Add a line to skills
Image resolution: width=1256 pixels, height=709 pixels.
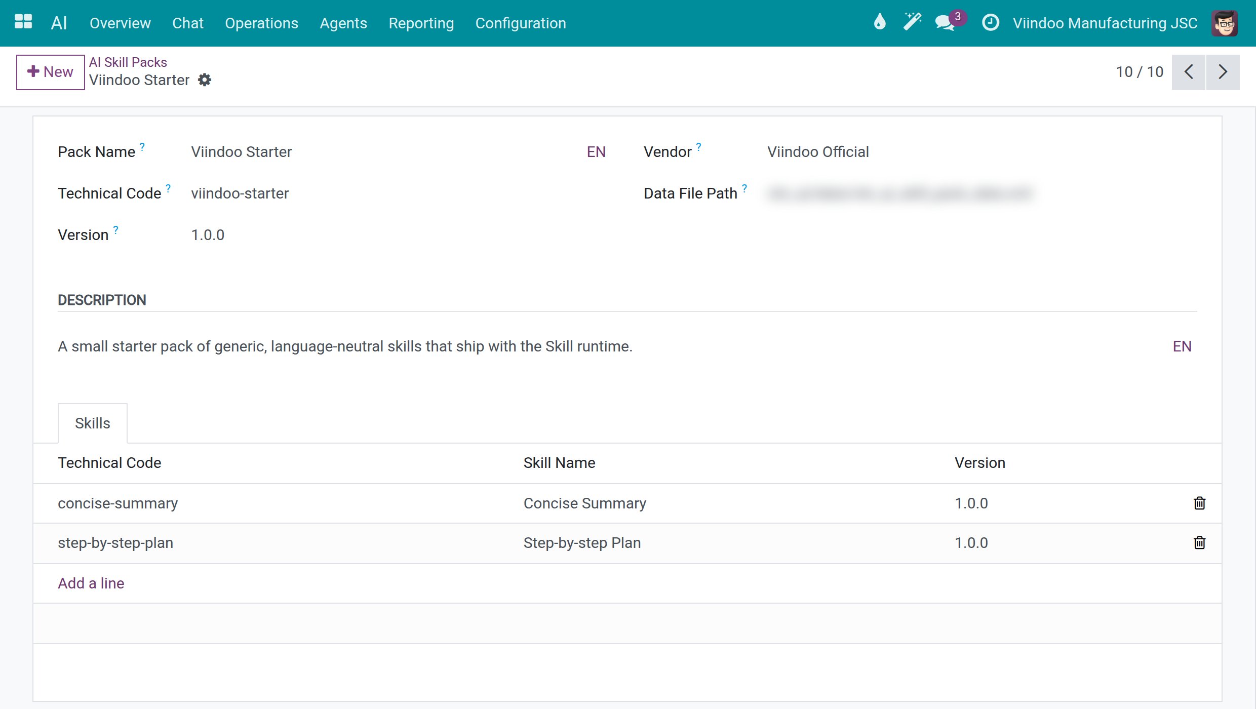(x=91, y=583)
